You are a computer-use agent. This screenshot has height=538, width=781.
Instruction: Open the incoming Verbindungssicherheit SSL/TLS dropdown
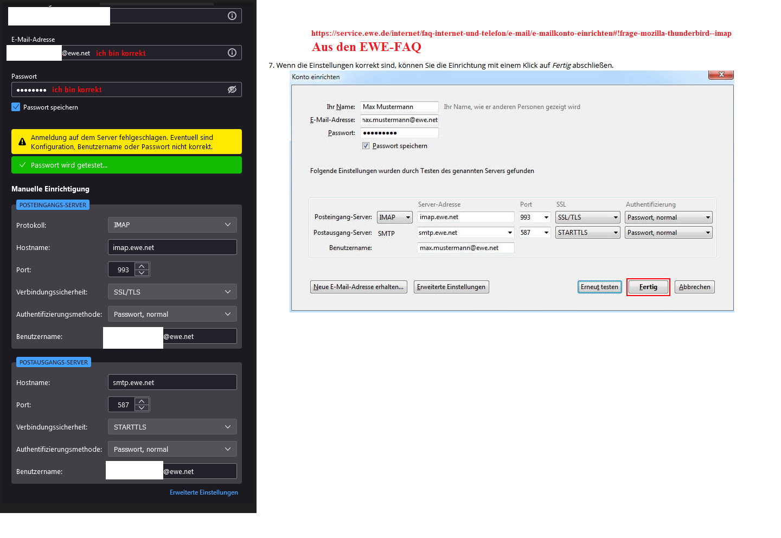coord(172,292)
